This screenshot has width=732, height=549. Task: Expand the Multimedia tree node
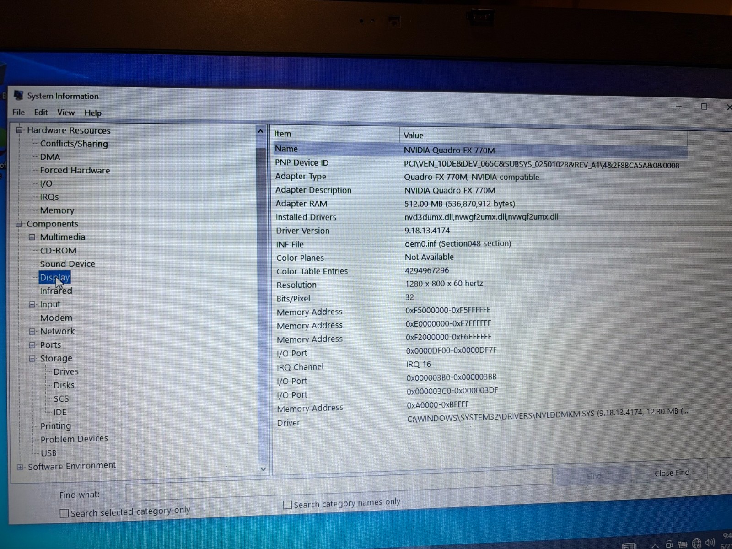(32, 237)
